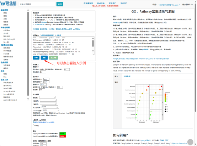Screen dimensions: 197x146
Task: Select 火山图 in the sidebar
Action: tap(6, 33)
